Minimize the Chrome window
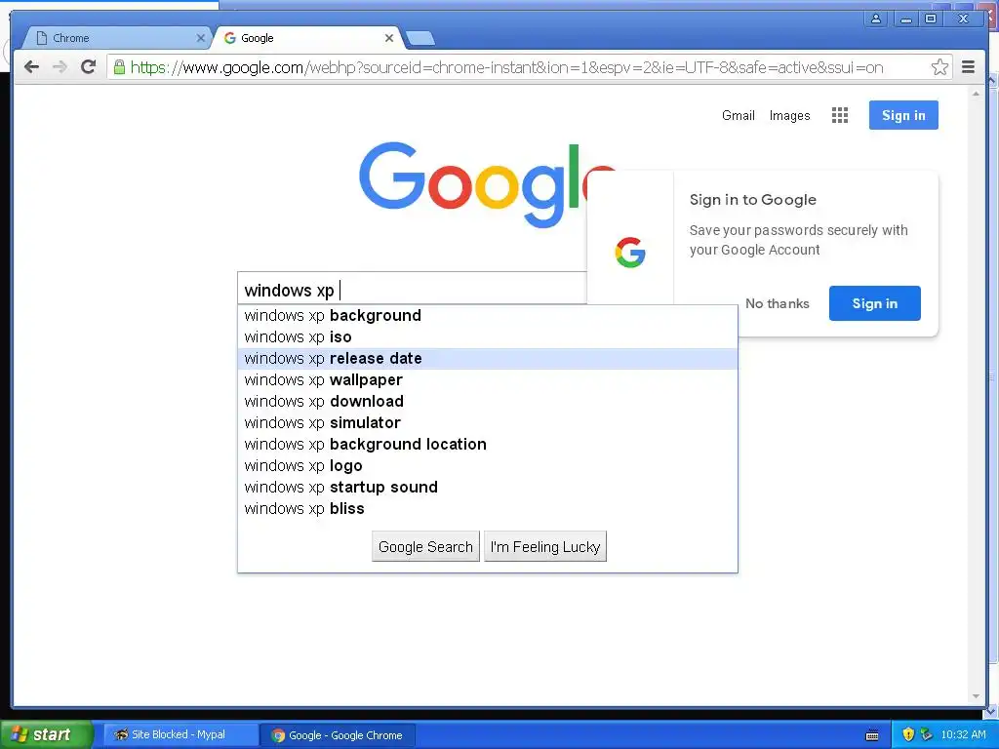Viewport: 999px width, 749px height. (x=906, y=19)
